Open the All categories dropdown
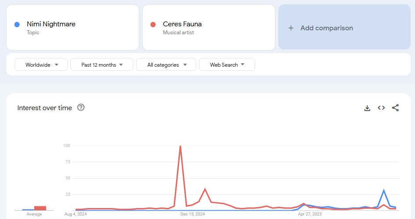Viewport: 415px width, 219px height. click(166, 65)
